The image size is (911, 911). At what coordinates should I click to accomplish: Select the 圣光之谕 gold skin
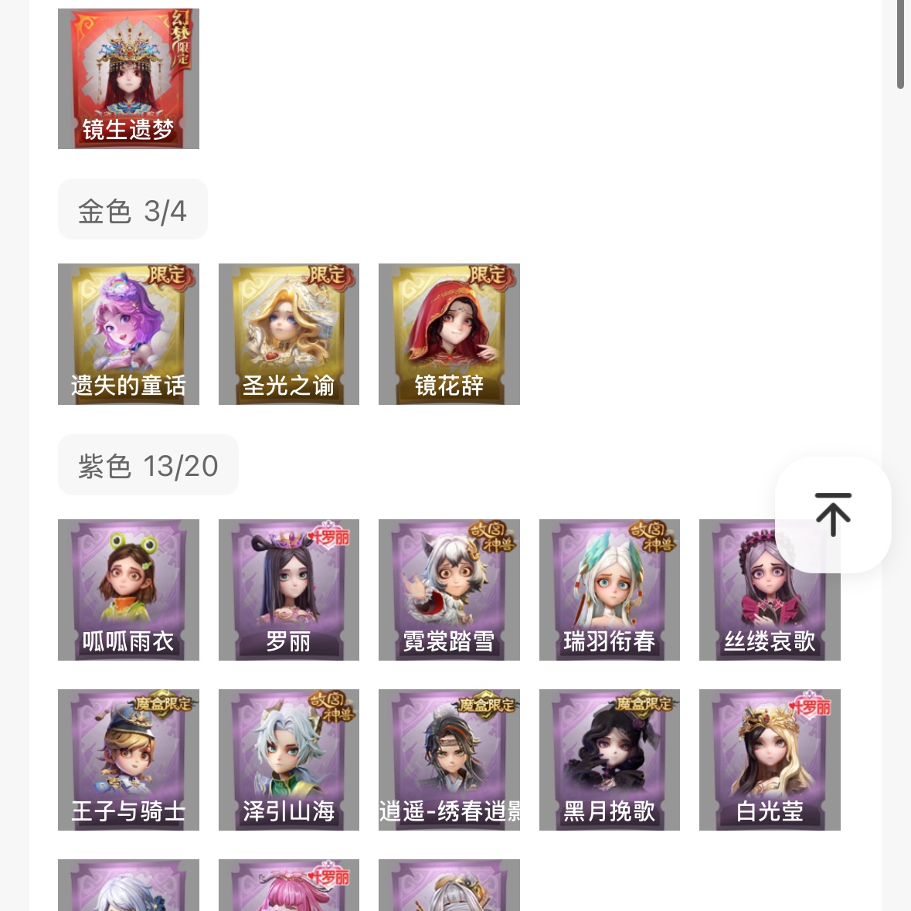289,334
